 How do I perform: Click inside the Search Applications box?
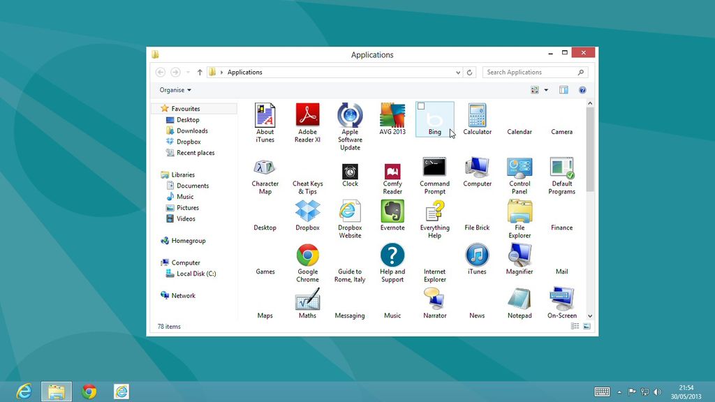(531, 72)
